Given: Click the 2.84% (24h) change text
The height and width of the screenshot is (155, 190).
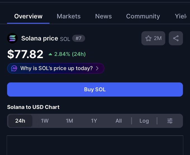Looking at the screenshot, I should pyautogui.click(x=70, y=54).
